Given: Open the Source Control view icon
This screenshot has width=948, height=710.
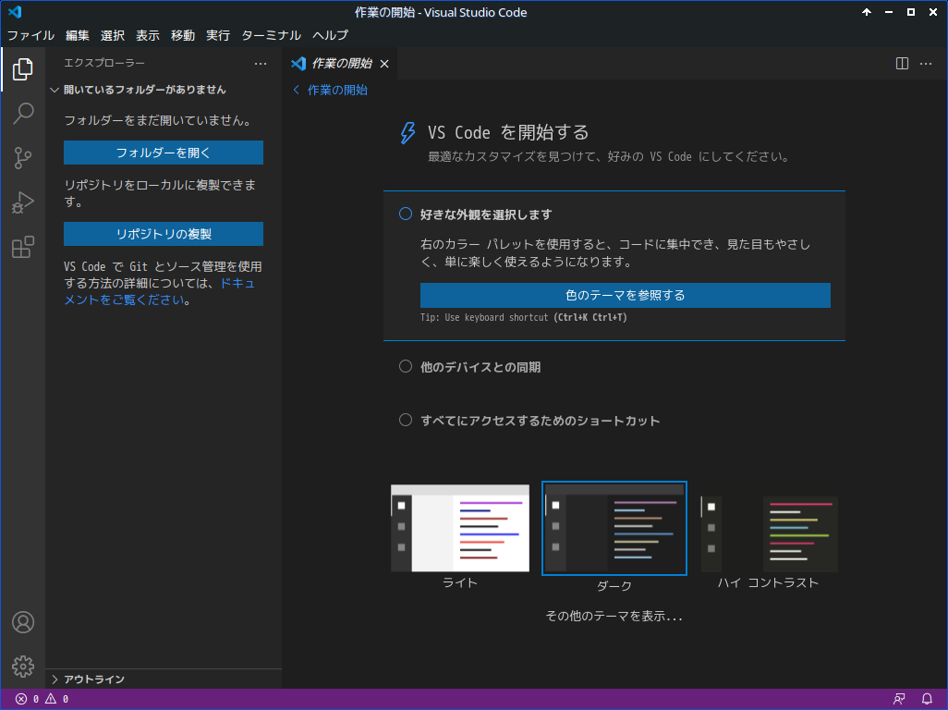Looking at the screenshot, I should 22,158.
